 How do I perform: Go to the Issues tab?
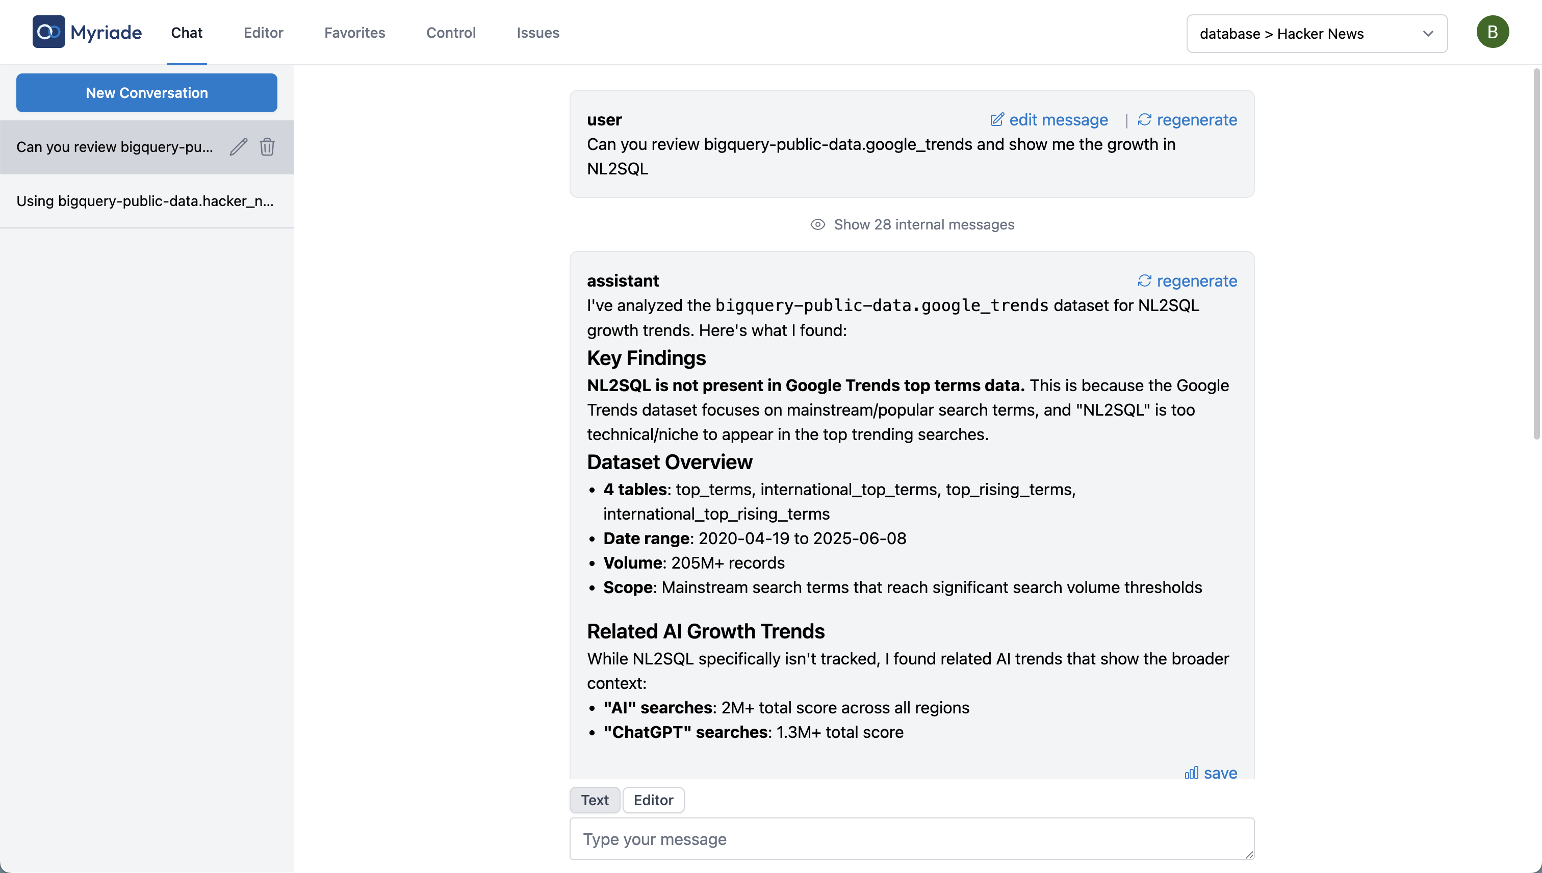537,32
